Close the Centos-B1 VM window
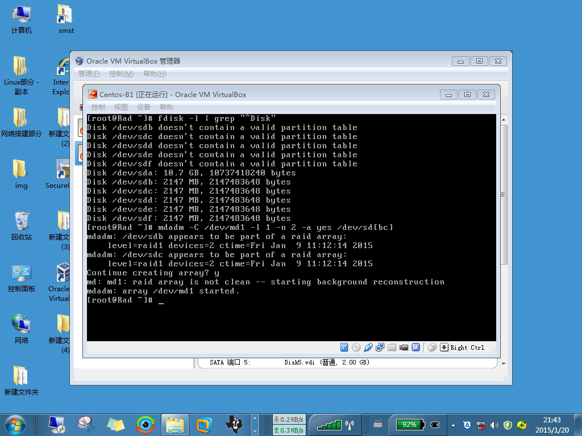Image resolution: width=582 pixels, height=436 pixels. [487, 95]
